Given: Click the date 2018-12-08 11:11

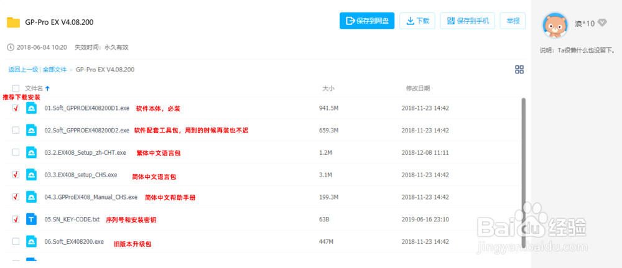Looking at the screenshot, I should [x=425, y=152].
